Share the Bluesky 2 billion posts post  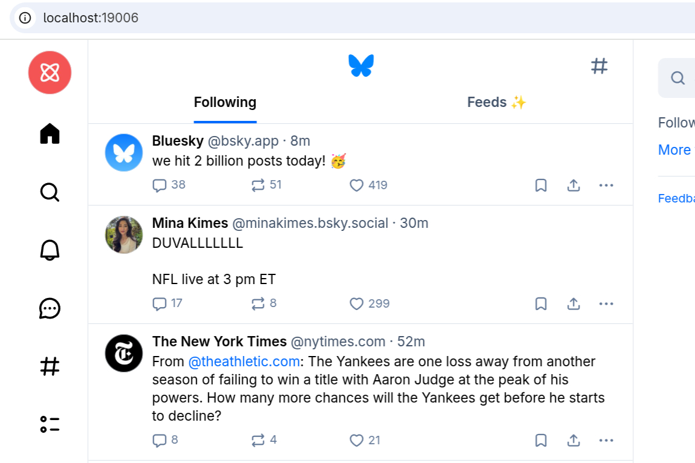tap(573, 186)
